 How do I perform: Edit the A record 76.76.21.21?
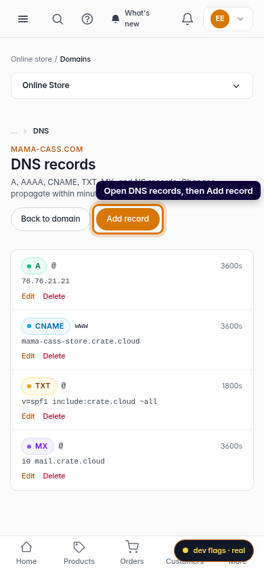tap(28, 296)
